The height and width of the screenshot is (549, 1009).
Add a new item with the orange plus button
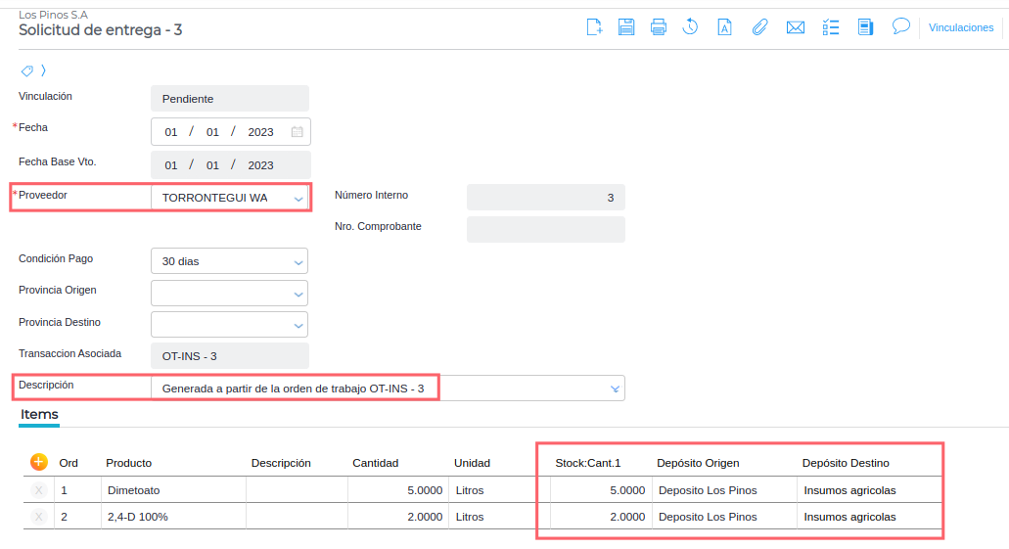coord(39,462)
